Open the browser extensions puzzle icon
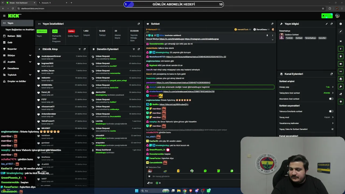 [x=330, y=8]
